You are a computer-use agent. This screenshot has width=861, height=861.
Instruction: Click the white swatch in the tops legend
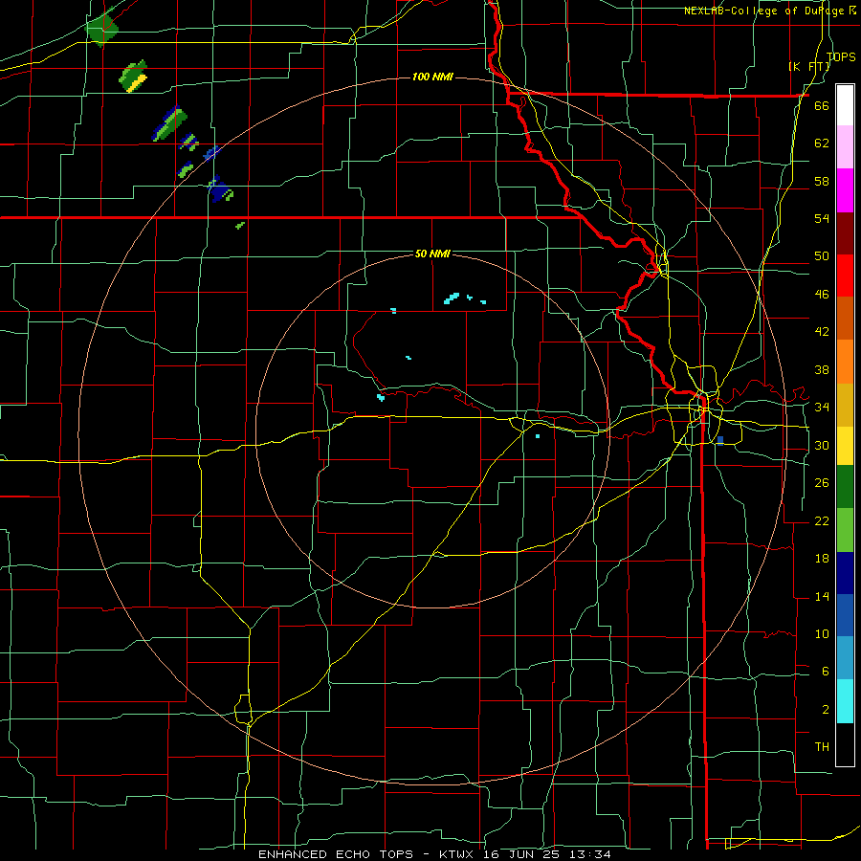[845, 105]
